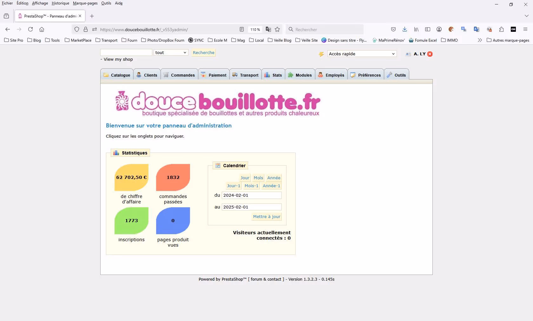
Task: Open the Modules tab
Action: point(300,75)
